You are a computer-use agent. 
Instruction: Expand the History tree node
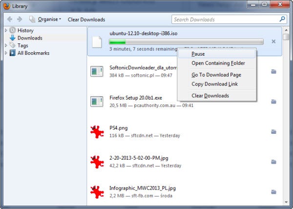pos(6,30)
